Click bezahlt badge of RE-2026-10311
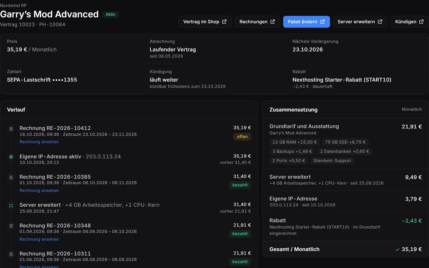 240,262
